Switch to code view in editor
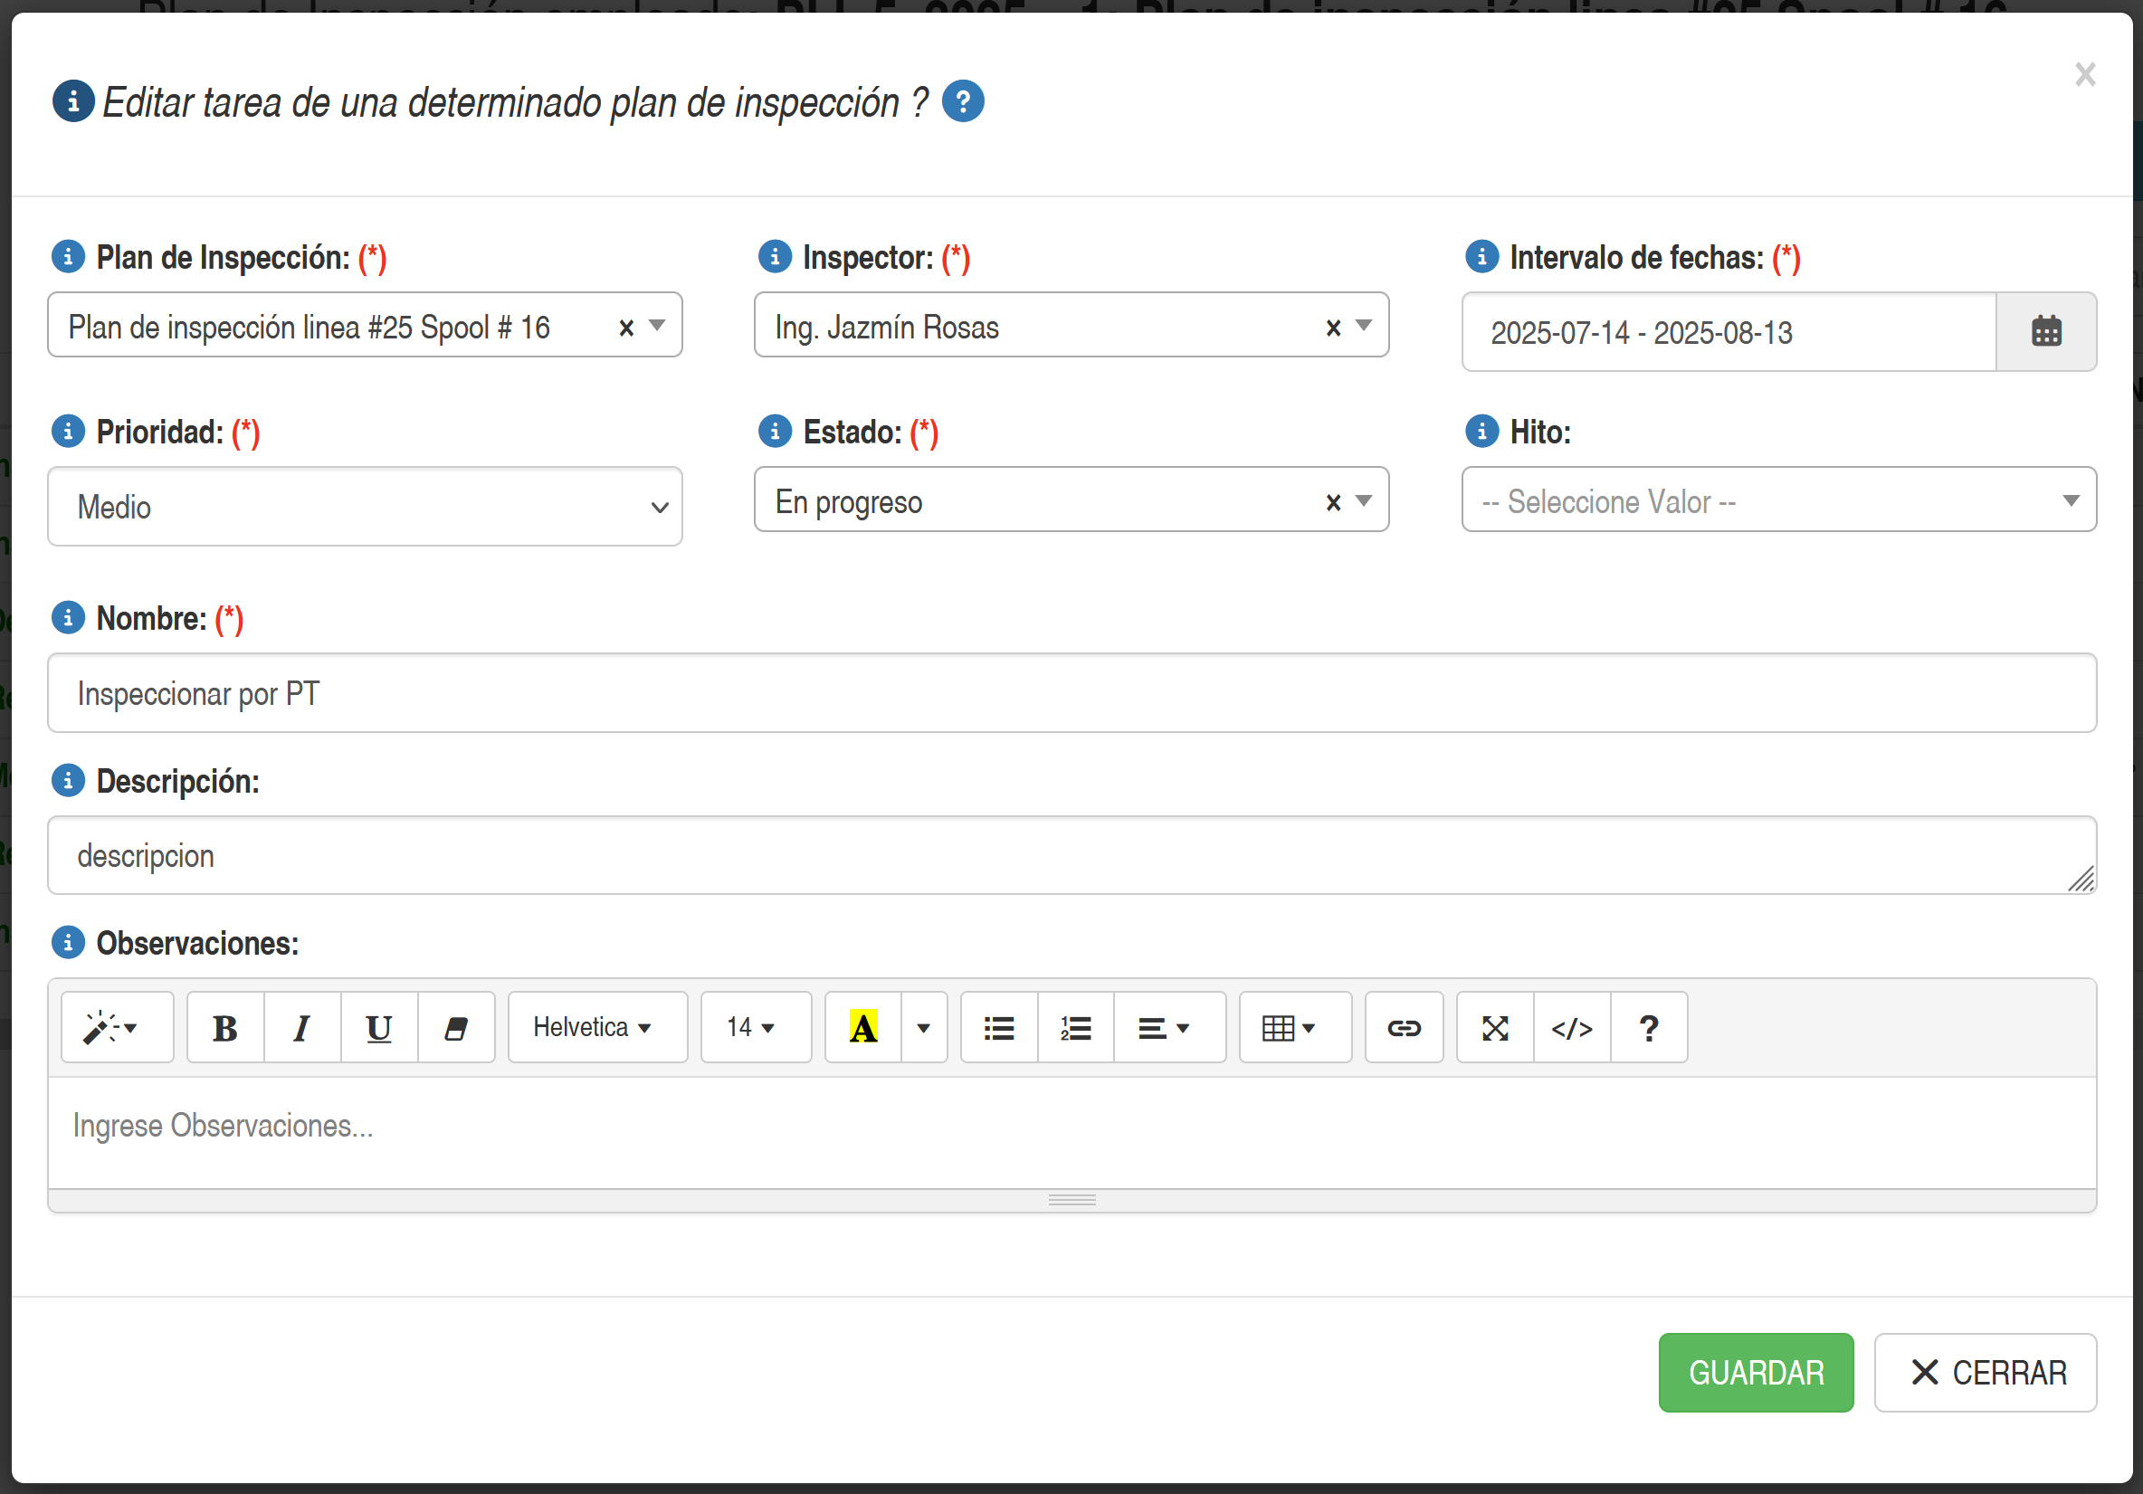This screenshot has height=1494, width=2143. pyautogui.click(x=1572, y=1027)
